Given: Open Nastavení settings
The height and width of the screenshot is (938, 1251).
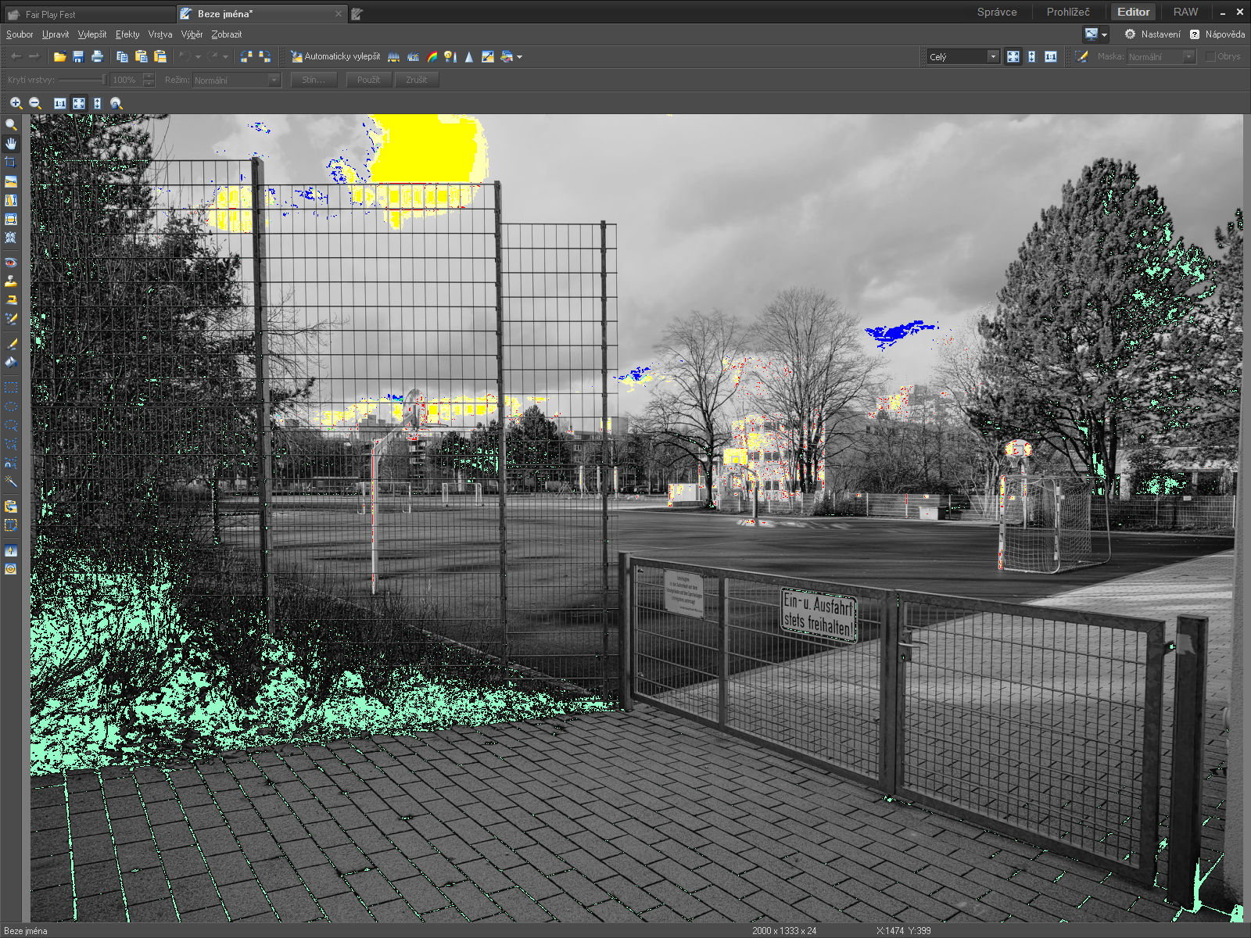Looking at the screenshot, I should (1152, 34).
